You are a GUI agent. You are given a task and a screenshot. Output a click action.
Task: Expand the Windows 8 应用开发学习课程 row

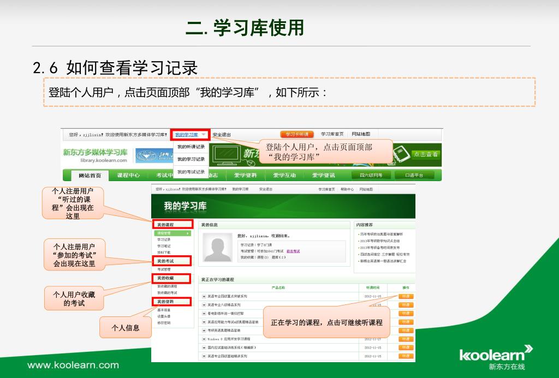point(204,339)
